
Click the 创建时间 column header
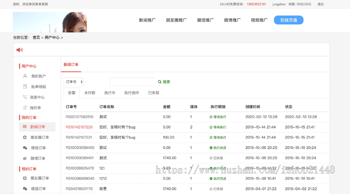click(x=253, y=107)
